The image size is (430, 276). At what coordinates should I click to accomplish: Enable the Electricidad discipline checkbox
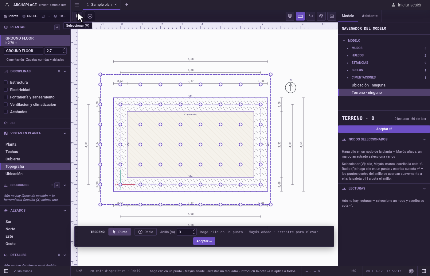[6, 90]
